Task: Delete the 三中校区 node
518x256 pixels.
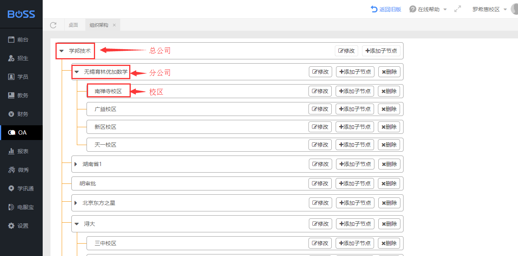Action: (x=389, y=243)
